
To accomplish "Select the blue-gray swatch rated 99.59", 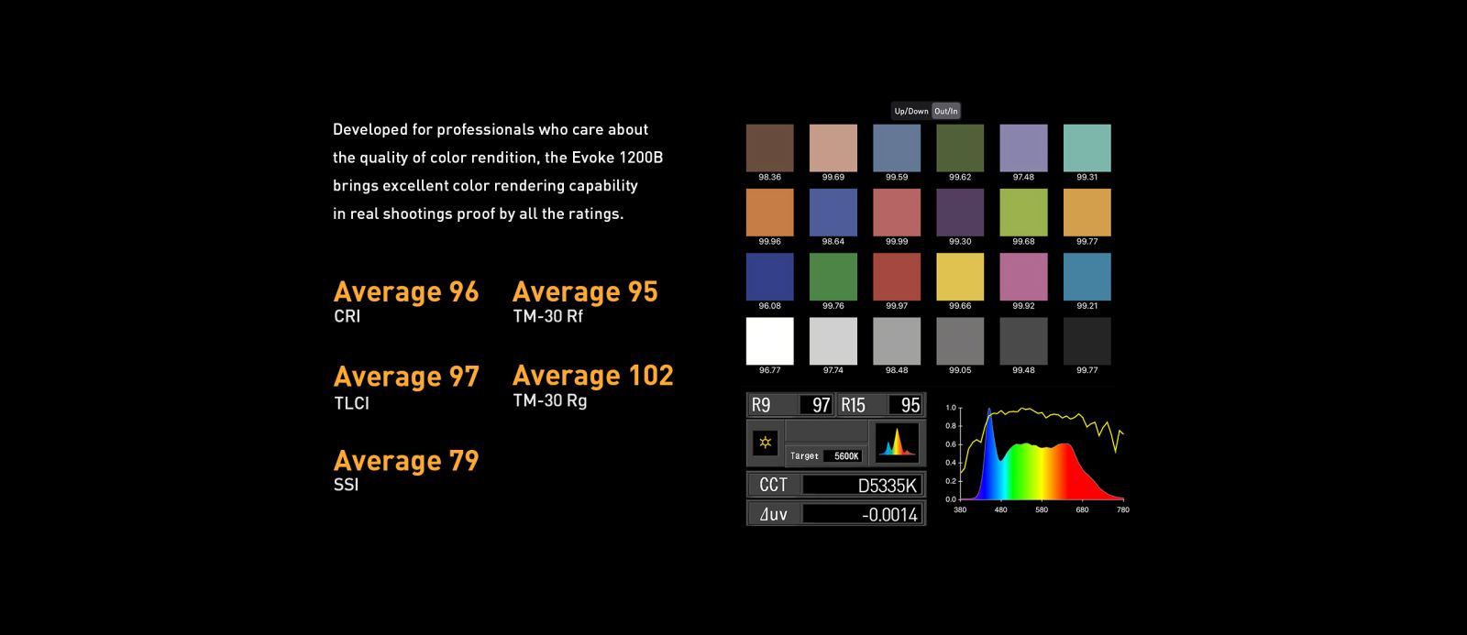I will click(897, 148).
